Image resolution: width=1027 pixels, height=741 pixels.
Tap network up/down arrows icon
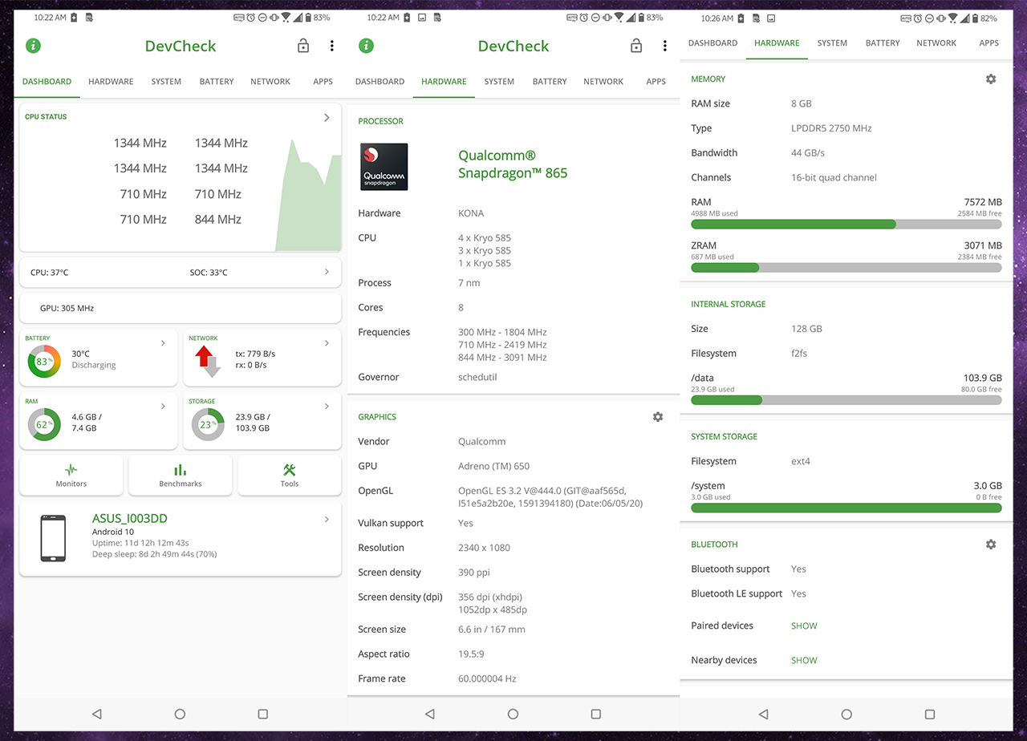(207, 362)
